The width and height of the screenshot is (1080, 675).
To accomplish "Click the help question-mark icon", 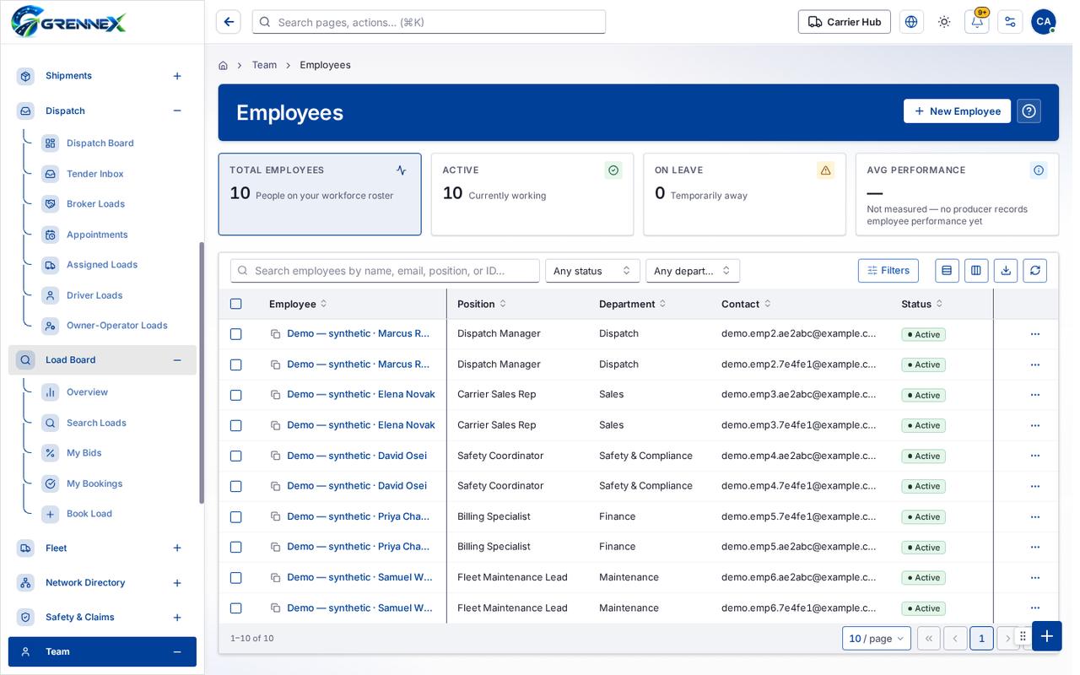I will [x=1029, y=111].
